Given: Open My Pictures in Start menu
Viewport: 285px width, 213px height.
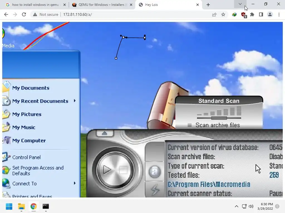Looking at the screenshot, I should pos(27,114).
